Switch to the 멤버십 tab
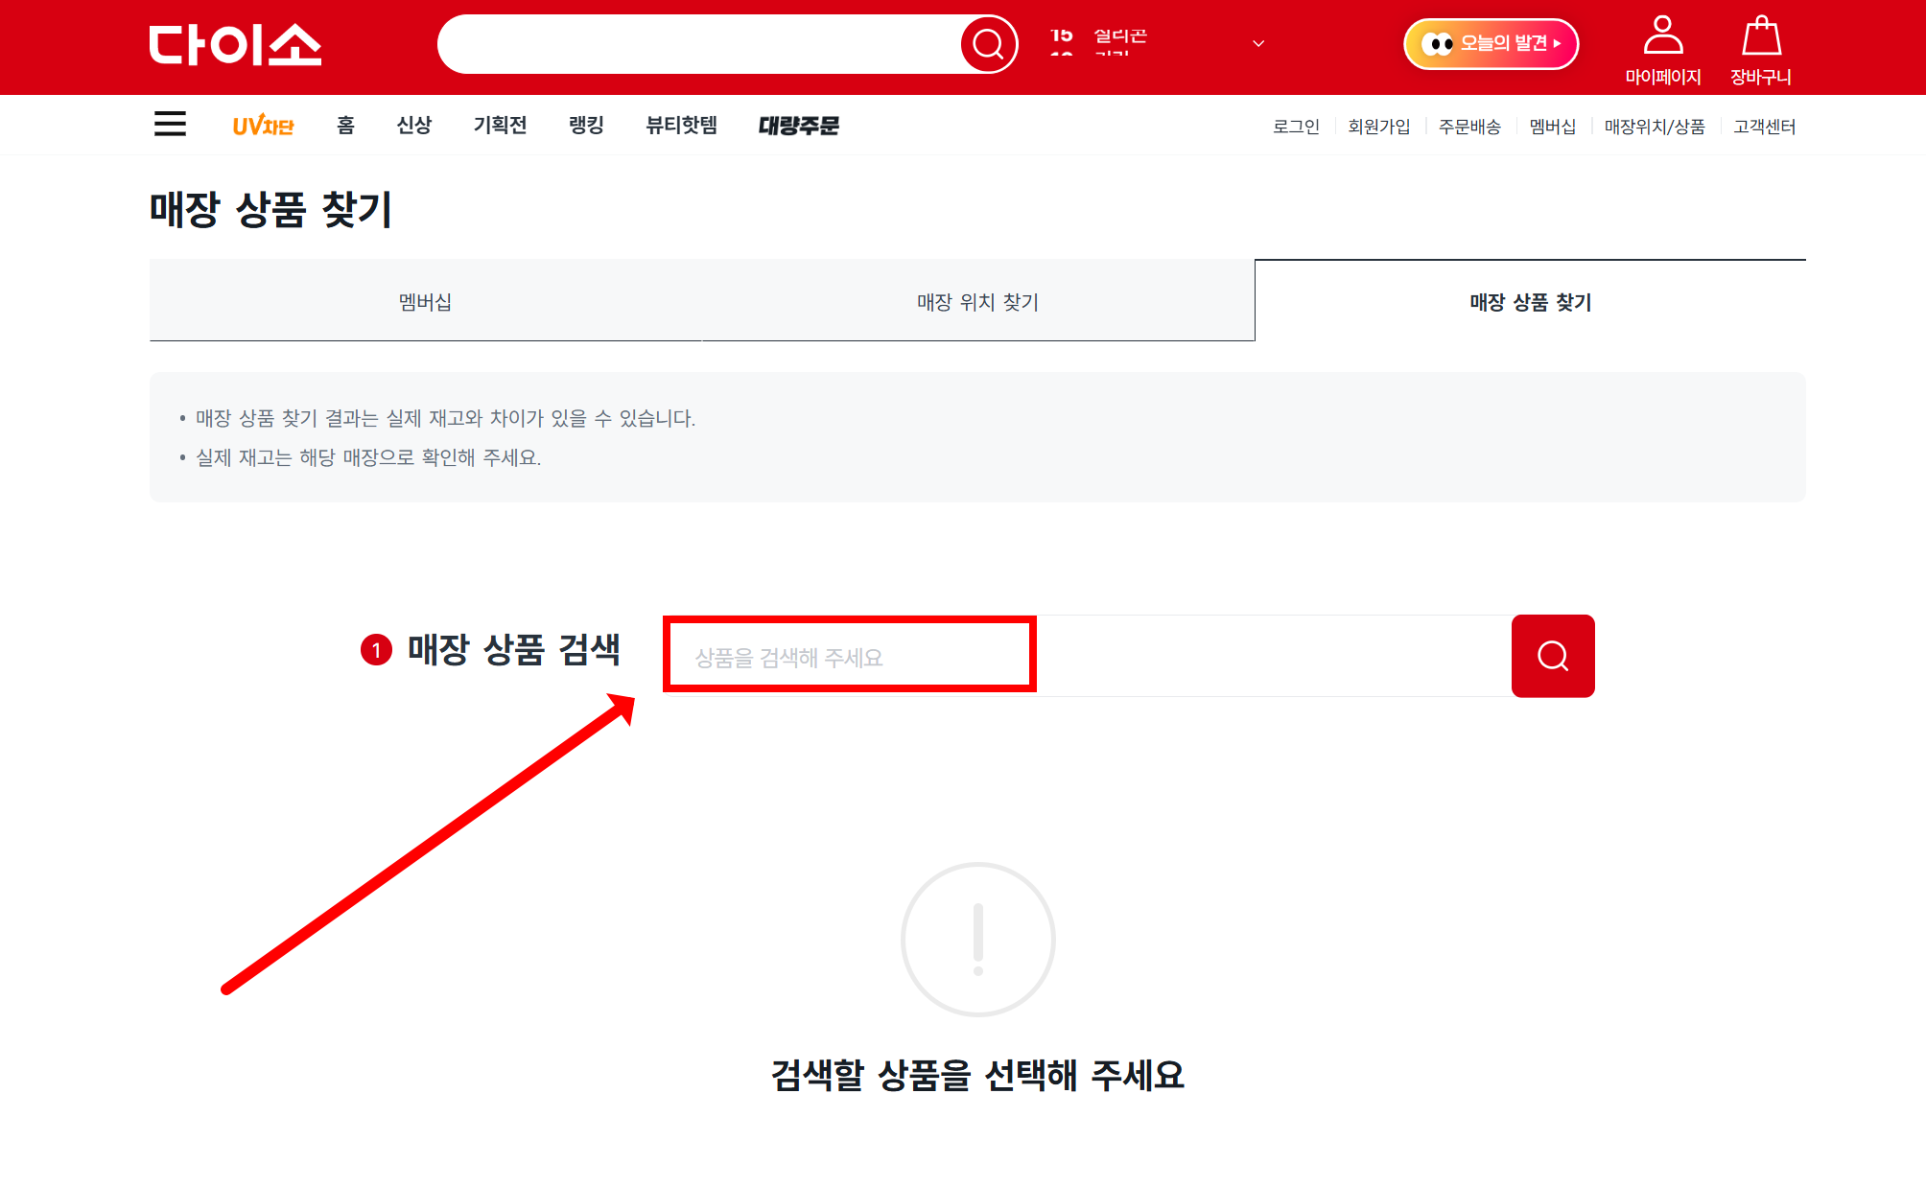Viewport: 1926px width, 1187px height. [425, 301]
